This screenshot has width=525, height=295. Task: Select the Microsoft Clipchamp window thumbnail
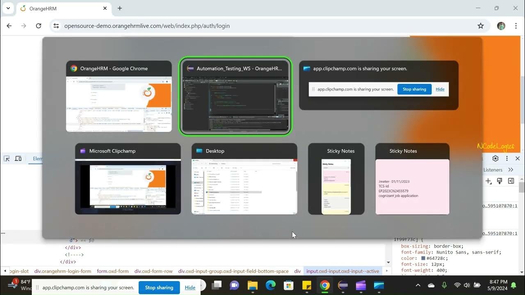click(128, 179)
